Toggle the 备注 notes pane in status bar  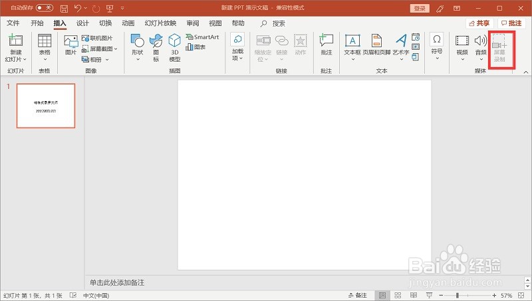[x=358, y=295]
